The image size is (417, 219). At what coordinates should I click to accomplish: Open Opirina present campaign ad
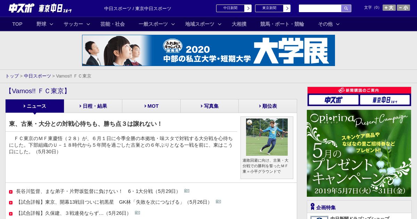click(x=359, y=153)
